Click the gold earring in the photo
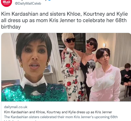Image resolution: width=131 pixels, height=121 pixels. (21, 65)
